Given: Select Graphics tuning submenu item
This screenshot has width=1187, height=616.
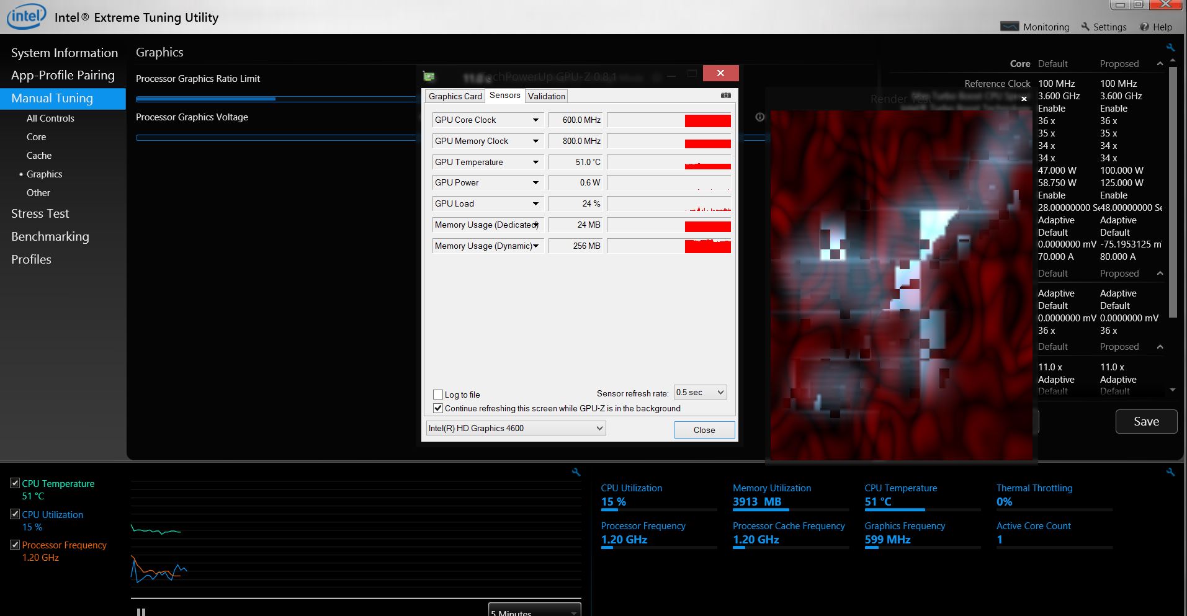Looking at the screenshot, I should (x=44, y=174).
